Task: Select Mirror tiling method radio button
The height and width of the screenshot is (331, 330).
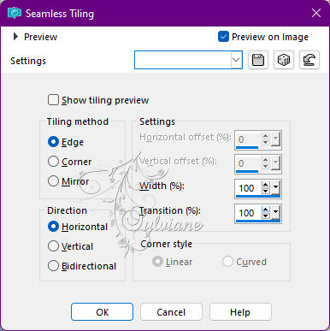Action: pyautogui.click(x=53, y=181)
